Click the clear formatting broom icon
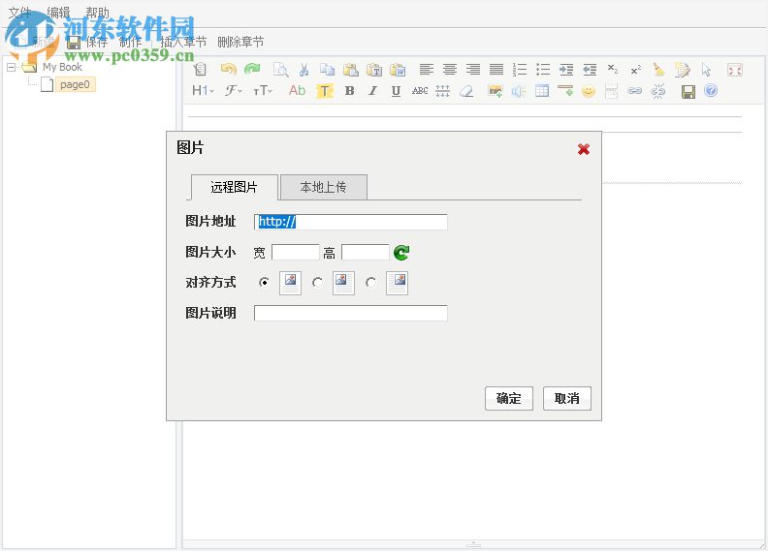This screenshot has width=768, height=551. (659, 70)
